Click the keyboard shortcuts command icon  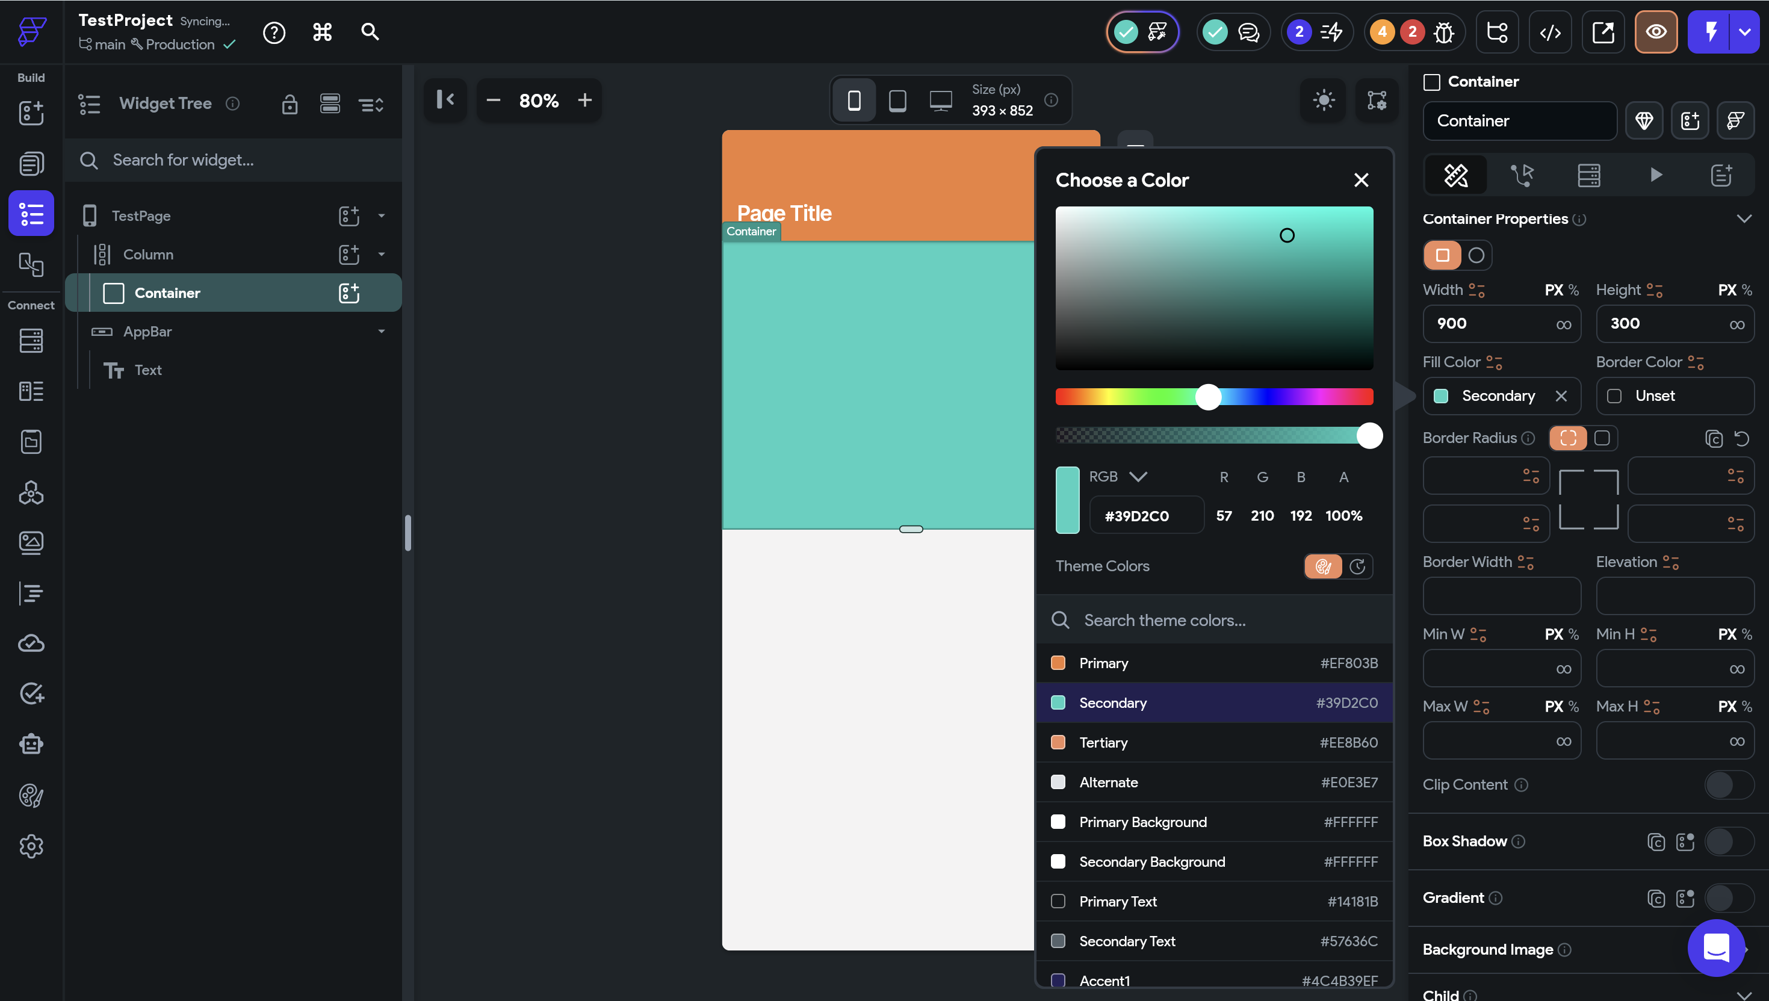(x=323, y=33)
